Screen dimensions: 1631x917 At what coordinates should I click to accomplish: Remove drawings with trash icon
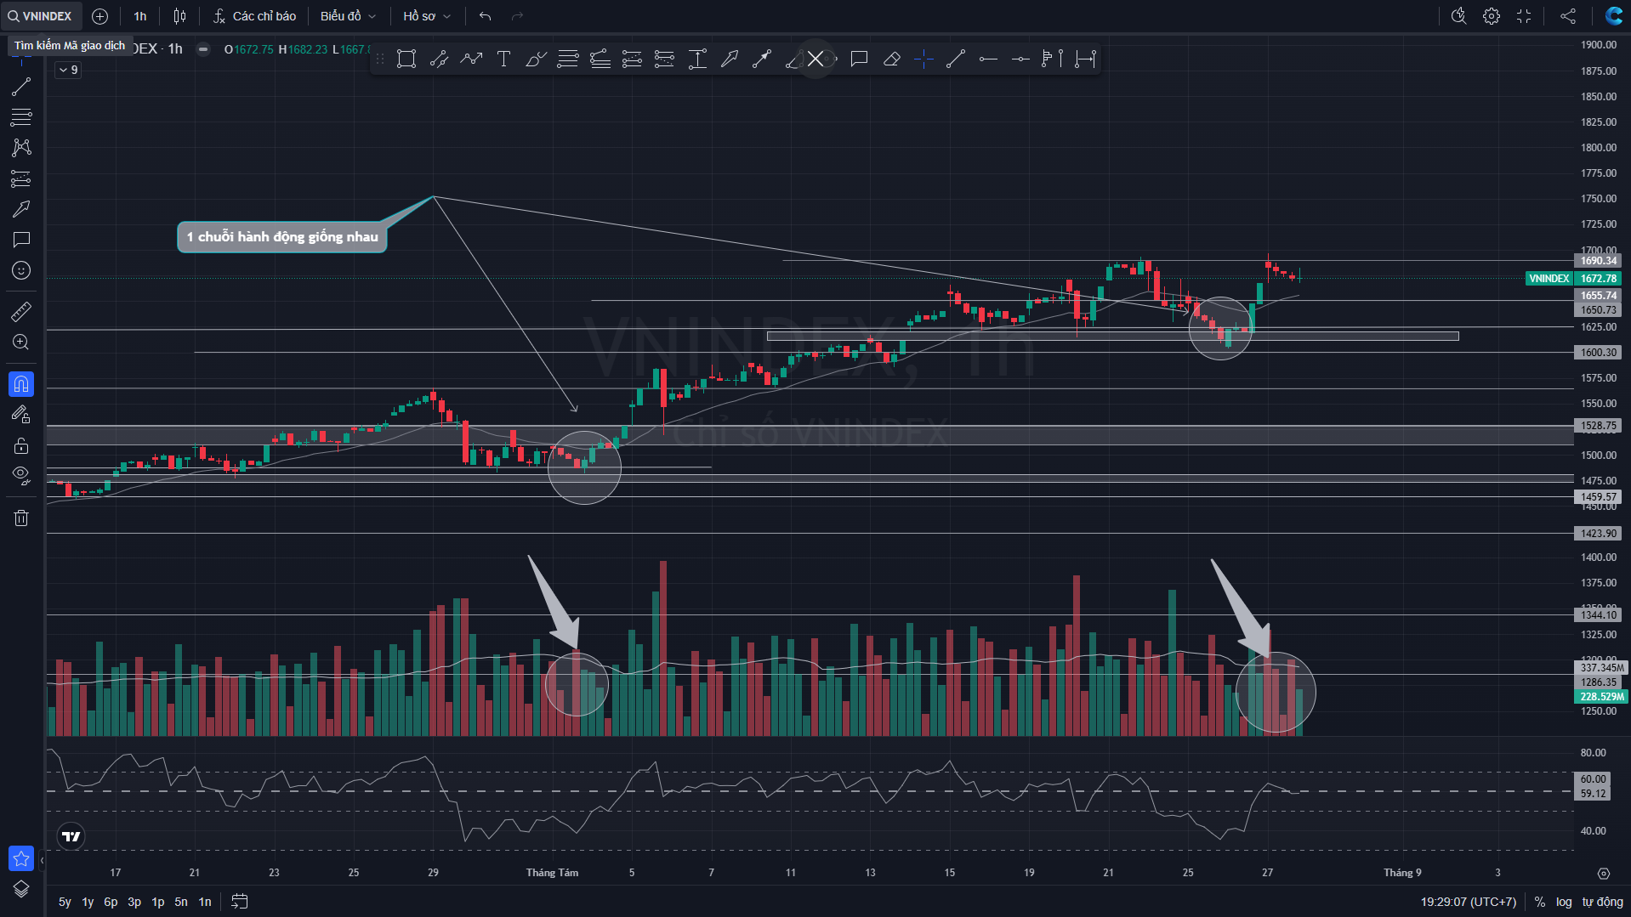pyautogui.click(x=21, y=518)
